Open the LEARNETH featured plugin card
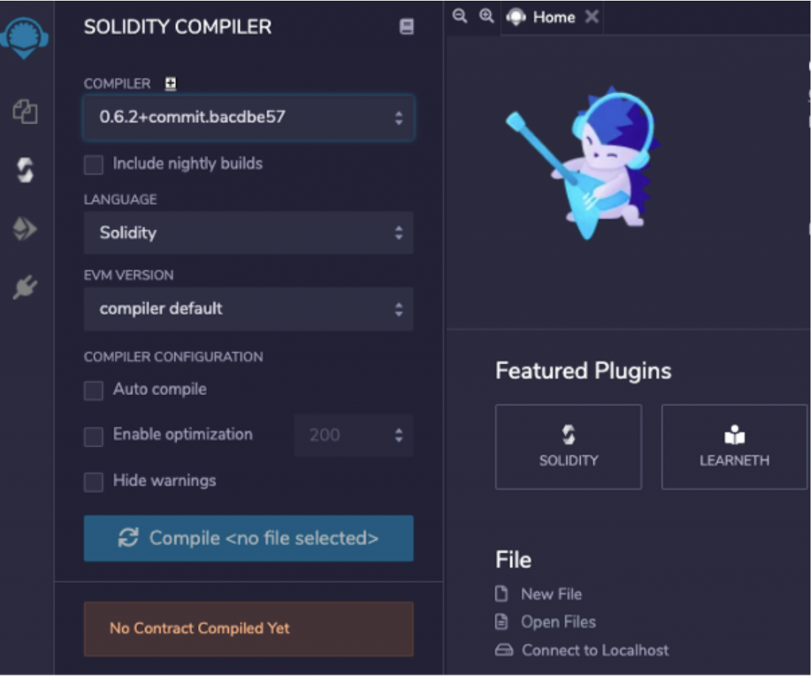811x677 pixels. click(734, 447)
